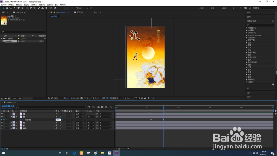
Task: Switch to the 效果控件 望 tab
Action: [x=21, y=12]
